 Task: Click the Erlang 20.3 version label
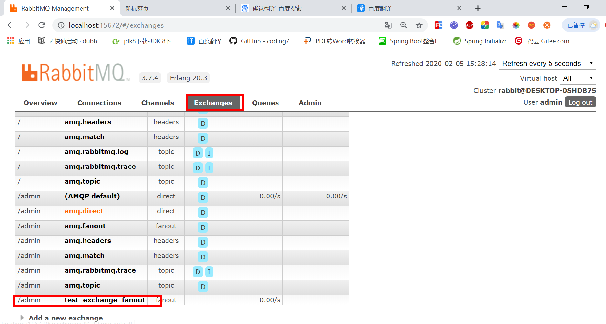(188, 78)
